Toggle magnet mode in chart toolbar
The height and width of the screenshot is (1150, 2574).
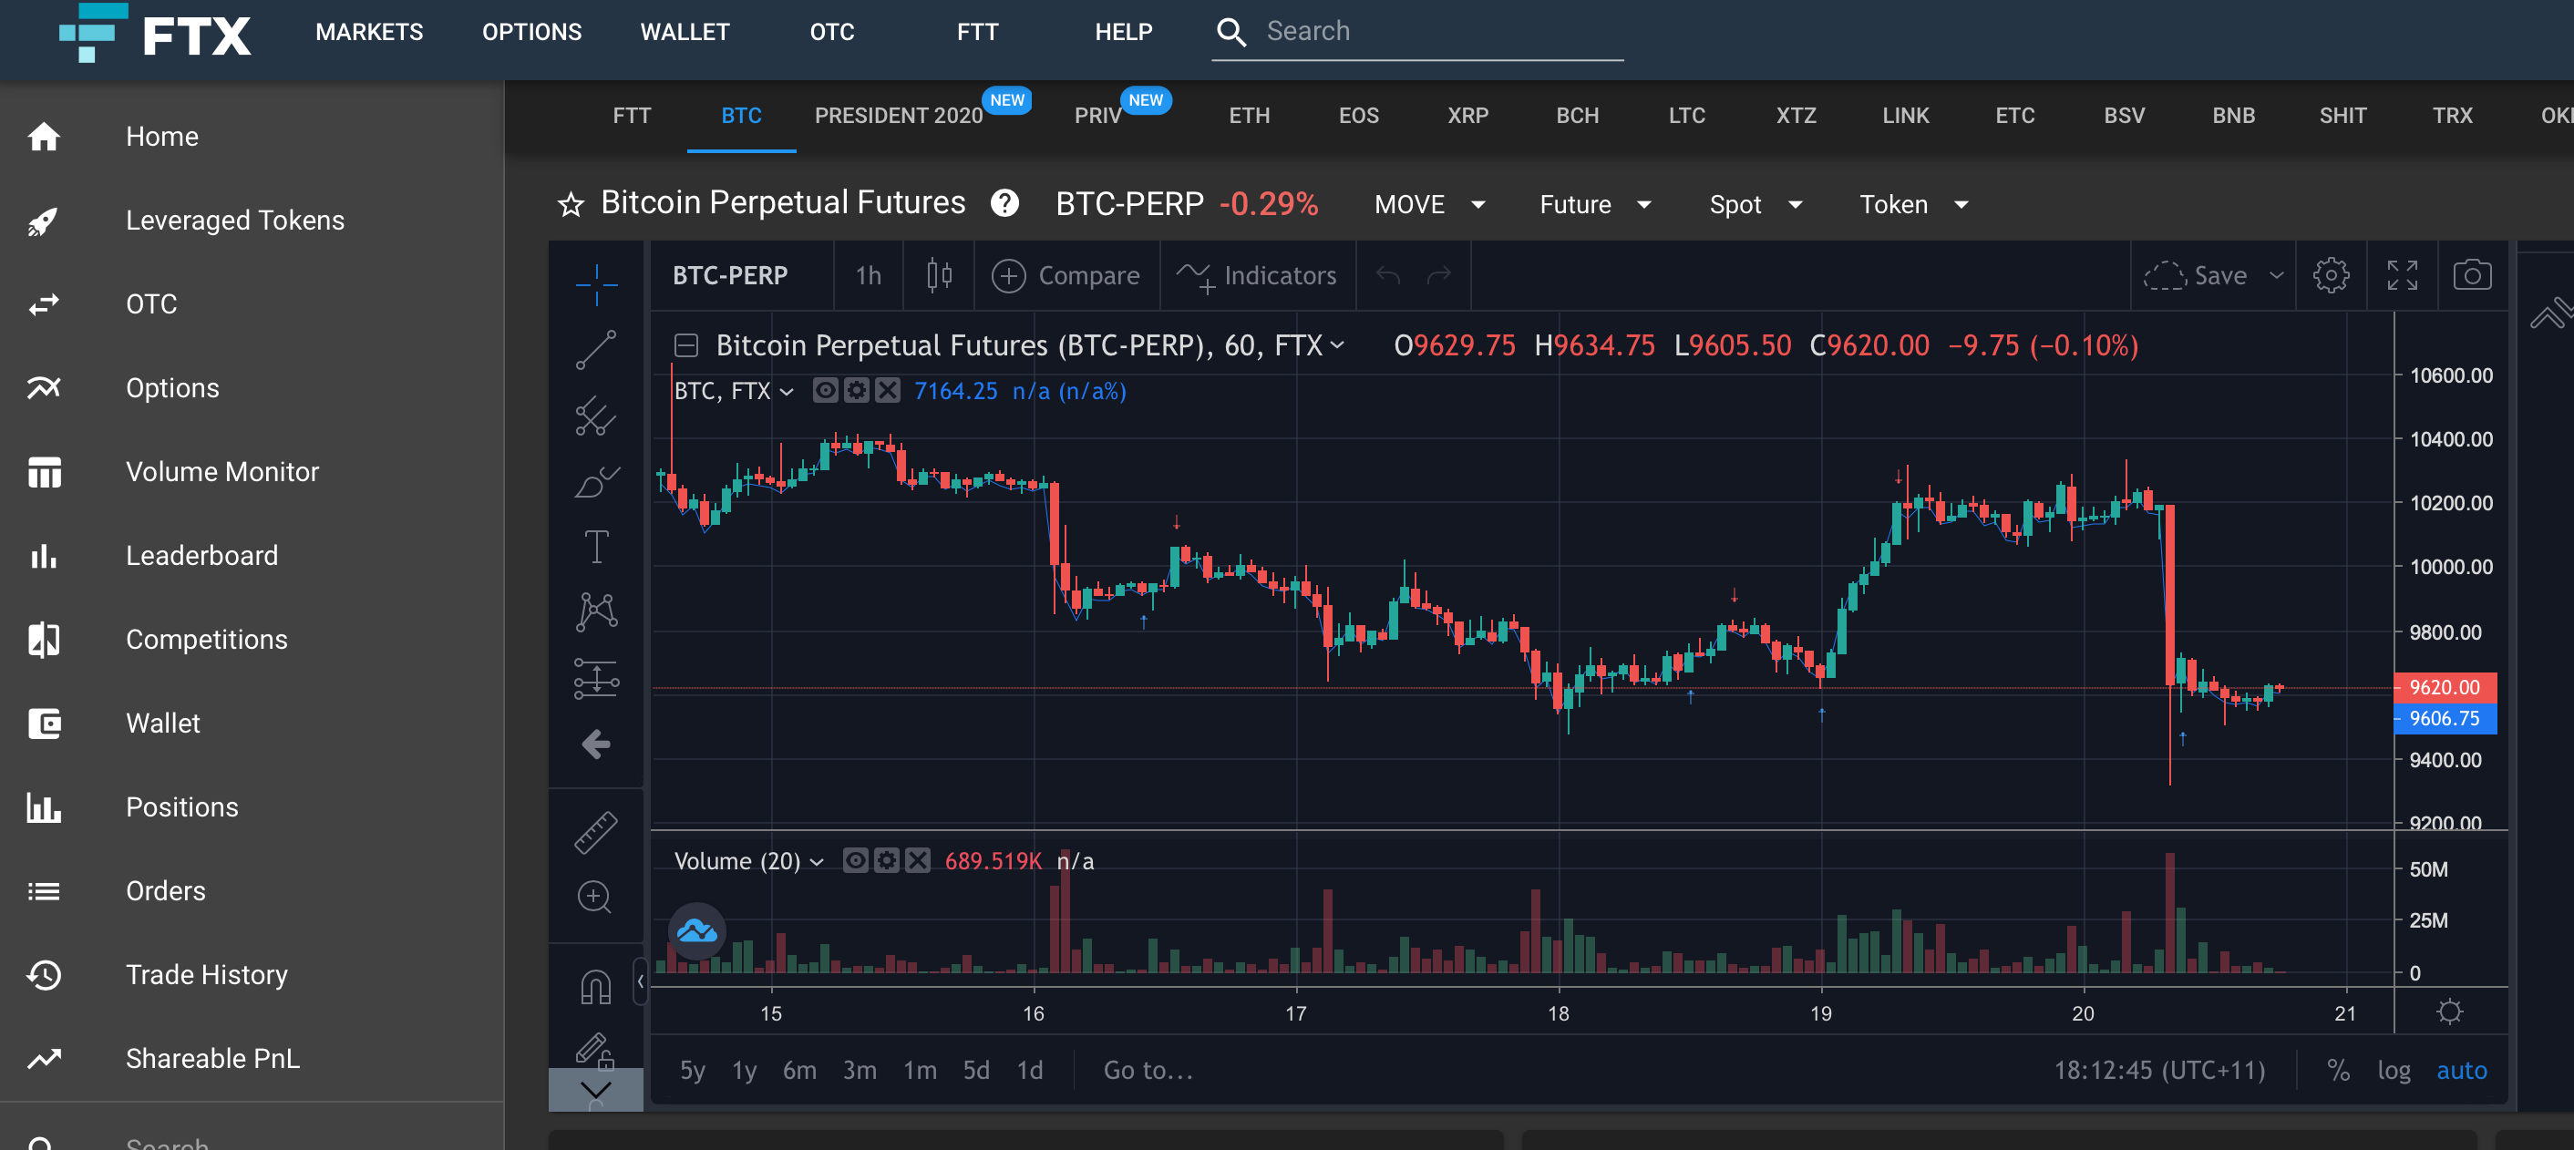595,987
